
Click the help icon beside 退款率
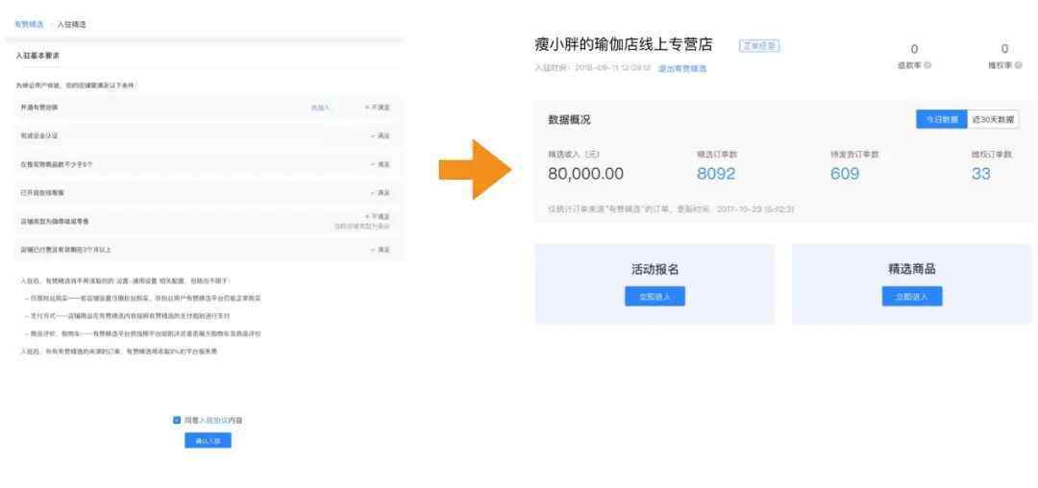[927, 65]
